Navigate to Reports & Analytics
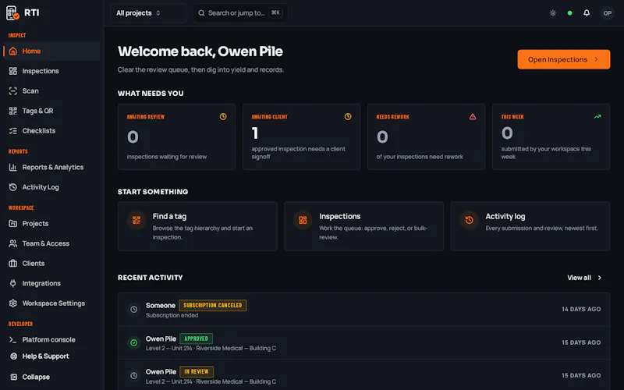 (x=51, y=167)
